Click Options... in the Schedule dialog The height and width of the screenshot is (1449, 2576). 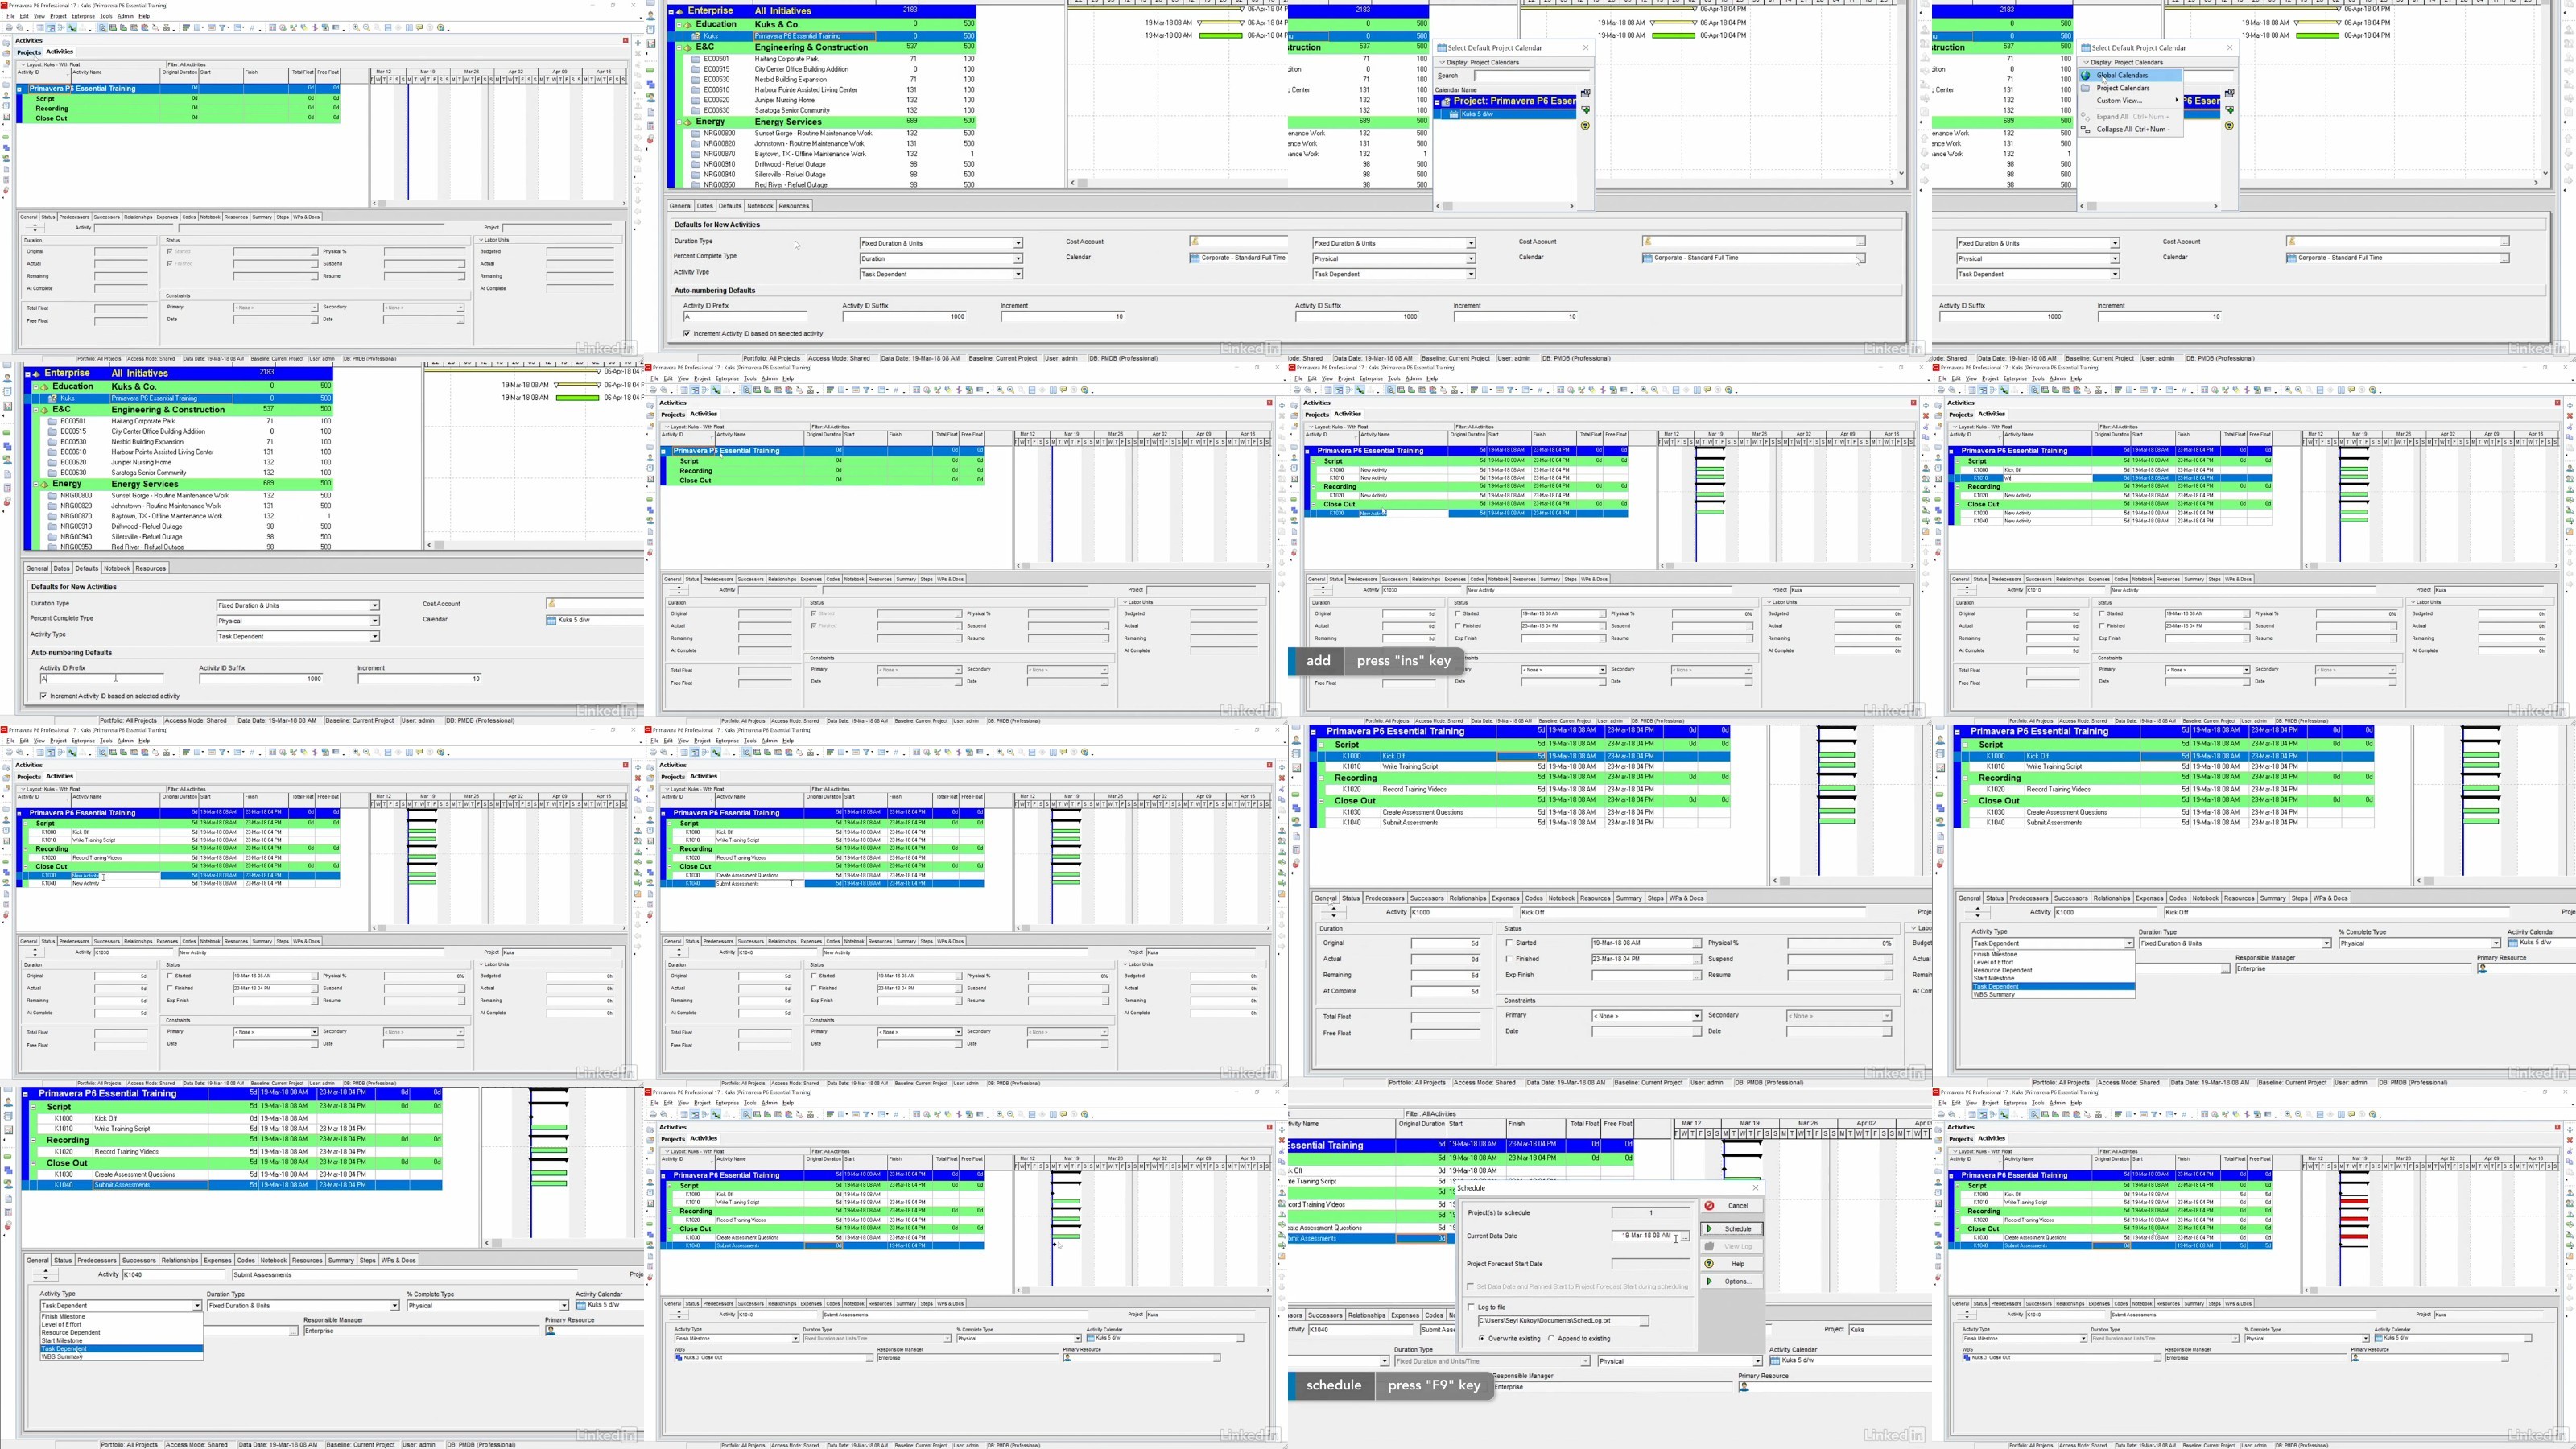point(1731,1281)
